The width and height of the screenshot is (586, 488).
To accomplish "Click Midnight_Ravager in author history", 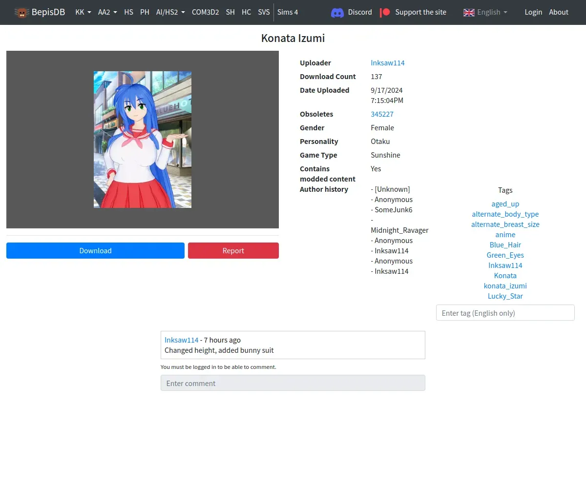I will pyautogui.click(x=400, y=230).
